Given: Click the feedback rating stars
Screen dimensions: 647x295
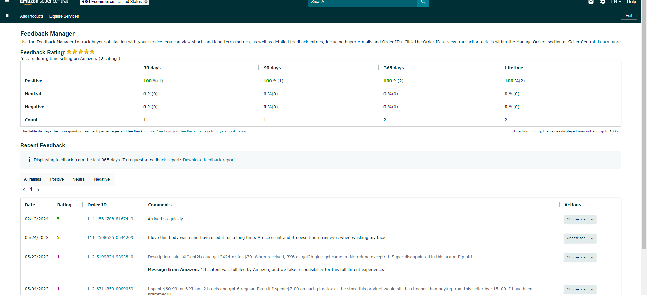Looking at the screenshot, I should point(81,52).
